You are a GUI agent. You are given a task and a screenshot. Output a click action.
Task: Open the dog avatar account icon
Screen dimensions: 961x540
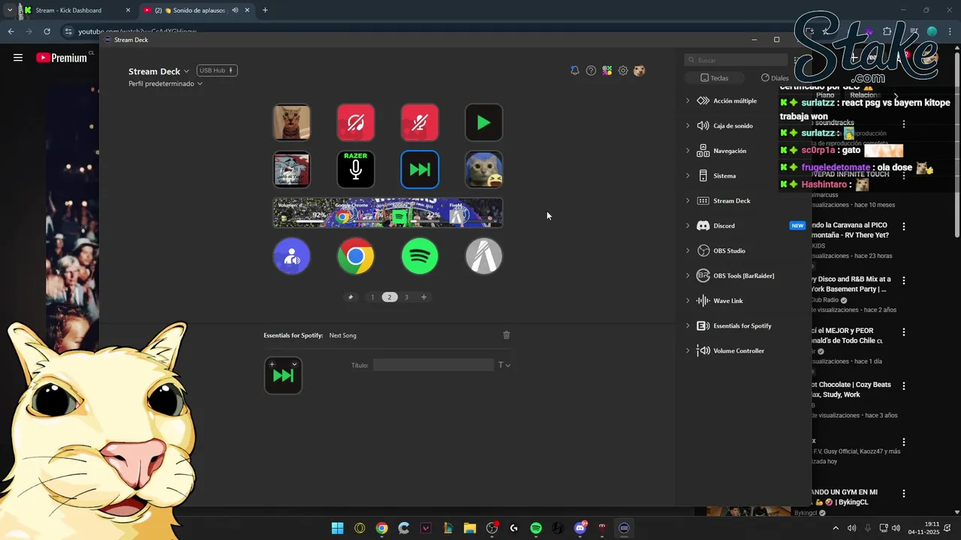coord(640,70)
